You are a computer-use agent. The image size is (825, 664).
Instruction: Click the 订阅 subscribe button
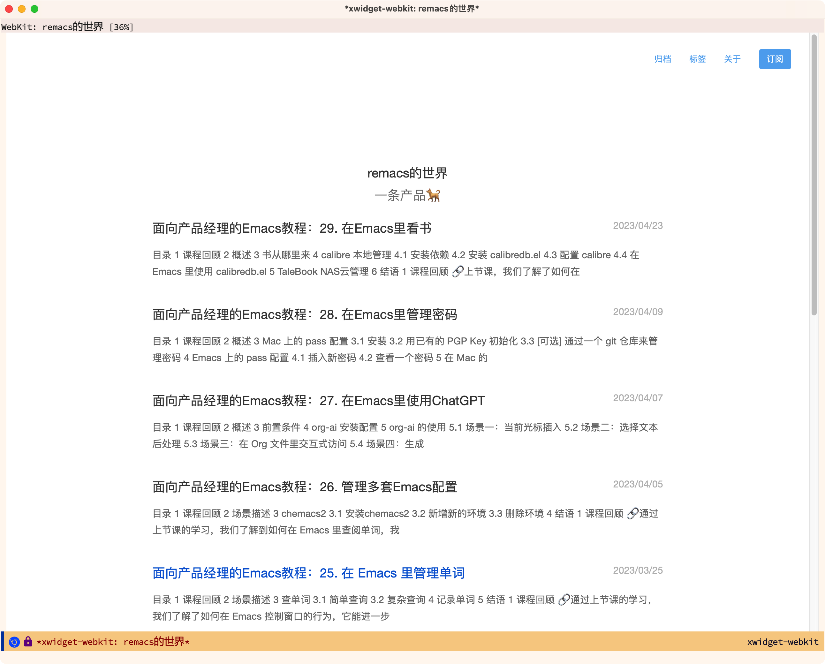[x=775, y=59]
